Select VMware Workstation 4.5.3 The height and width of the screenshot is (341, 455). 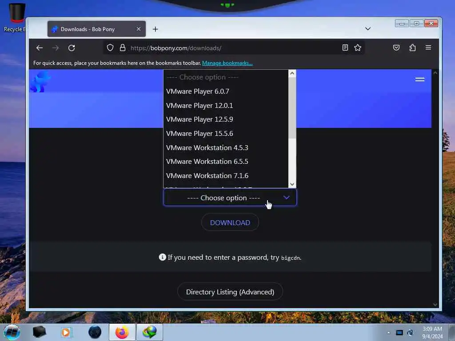(x=226, y=147)
